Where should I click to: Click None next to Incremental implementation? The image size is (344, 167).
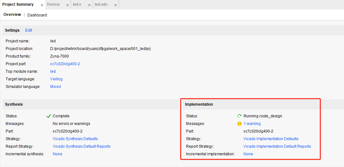coord(248,154)
